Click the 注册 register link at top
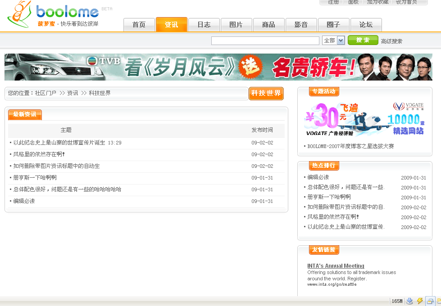The image size is (441, 306). coord(333,2)
